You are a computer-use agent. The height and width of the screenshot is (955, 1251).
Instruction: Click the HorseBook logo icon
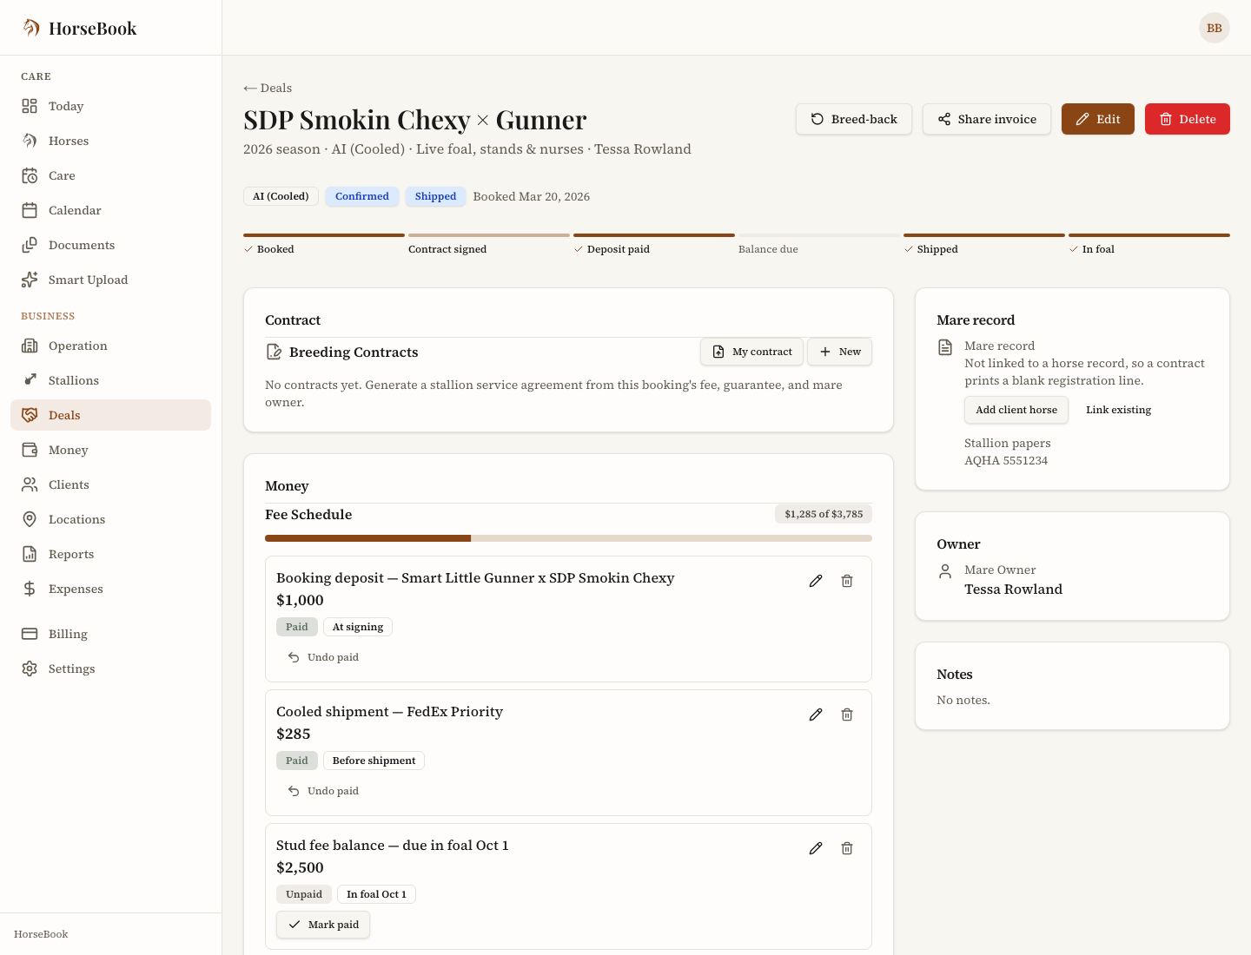(x=30, y=28)
